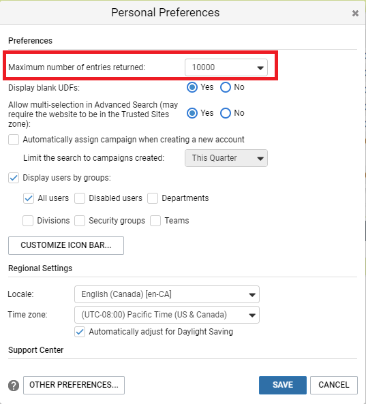Select Yes for Display blank UDFs
Screen dimensions: 366x404
(x=192, y=87)
